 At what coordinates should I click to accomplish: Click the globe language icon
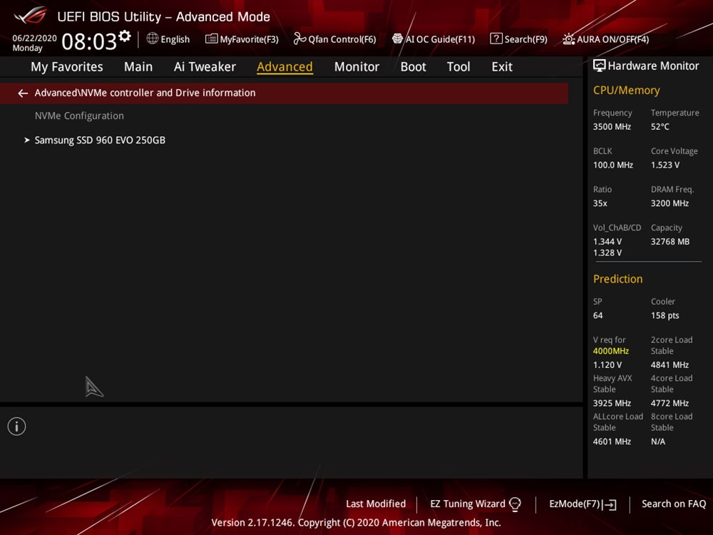click(153, 39)
